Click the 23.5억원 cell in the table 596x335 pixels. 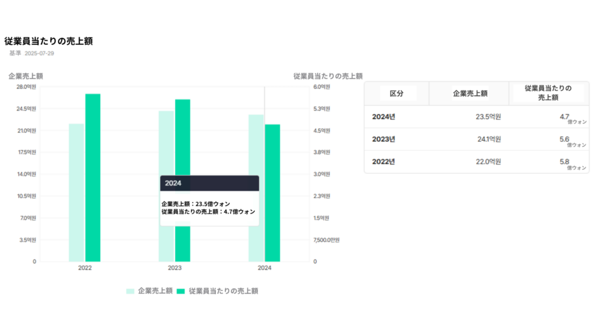tap(488, 117)
